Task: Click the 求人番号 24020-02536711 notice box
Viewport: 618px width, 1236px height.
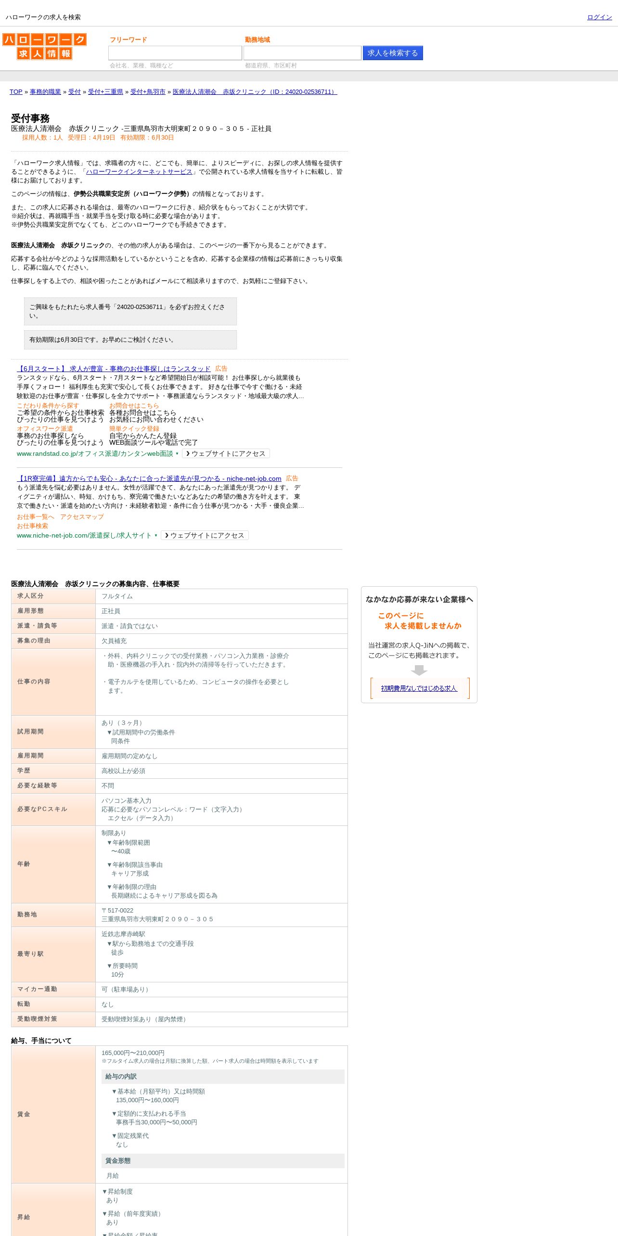Action: [x=130, y=311]
